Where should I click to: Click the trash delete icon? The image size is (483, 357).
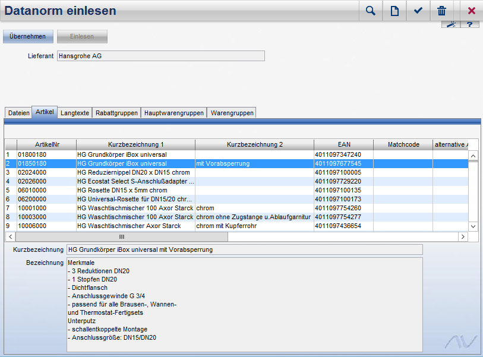[x=442, y=11]
